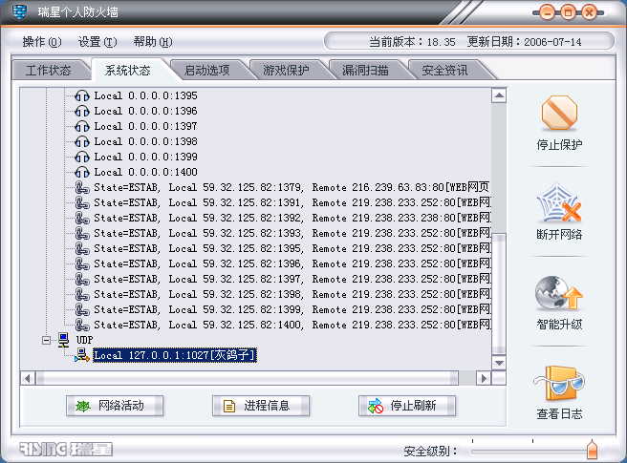
Task: Click the 安全级别 slider handle
Action: pyautogui.click(x=592, y=450)
